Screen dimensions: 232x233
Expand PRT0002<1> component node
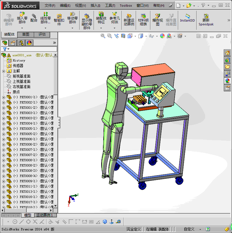click(x=4, y=103)
